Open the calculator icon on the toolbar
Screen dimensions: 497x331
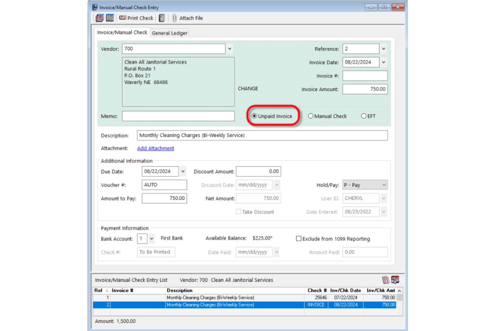[x=162, y=18]
